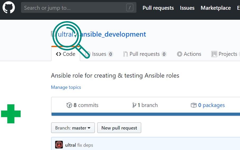Click the Projects board icon

214,54
